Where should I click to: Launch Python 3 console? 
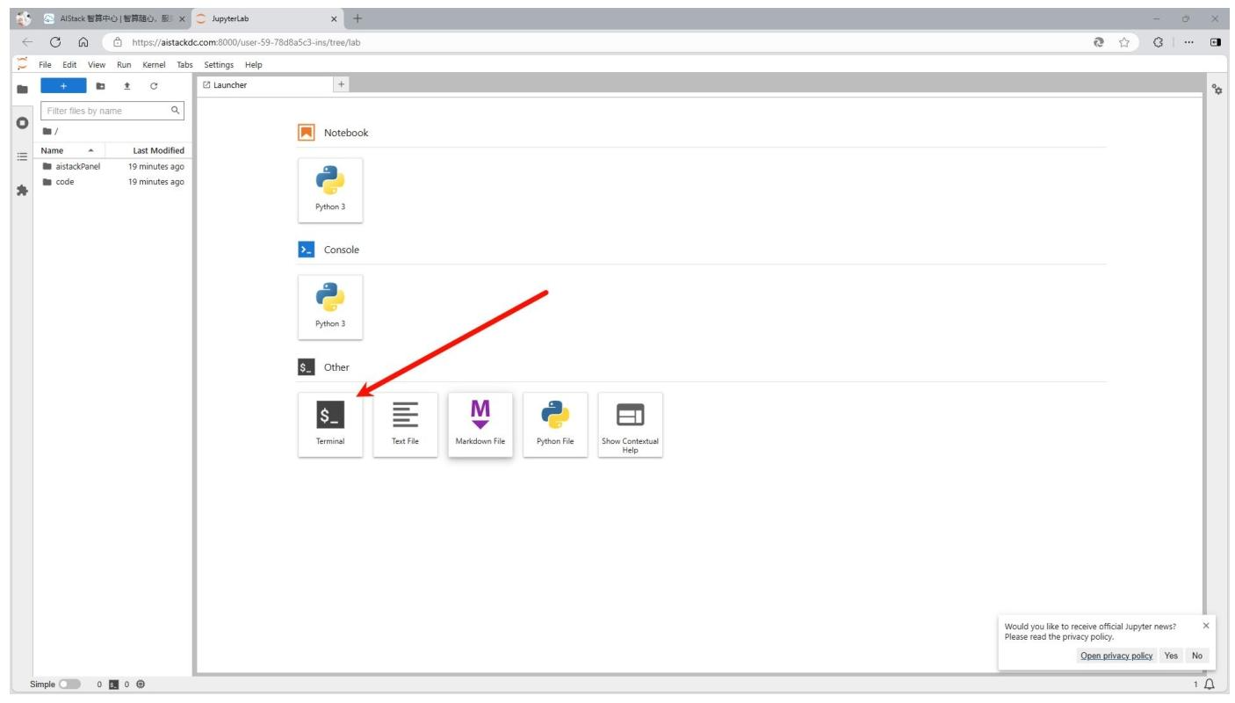tap(330, 307)
